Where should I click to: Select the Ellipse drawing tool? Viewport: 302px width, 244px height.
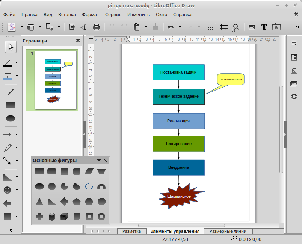pos(11,118)
